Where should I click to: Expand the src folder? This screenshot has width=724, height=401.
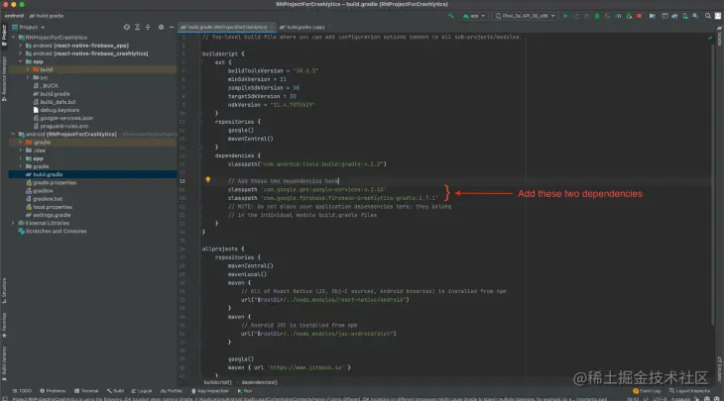28,77
